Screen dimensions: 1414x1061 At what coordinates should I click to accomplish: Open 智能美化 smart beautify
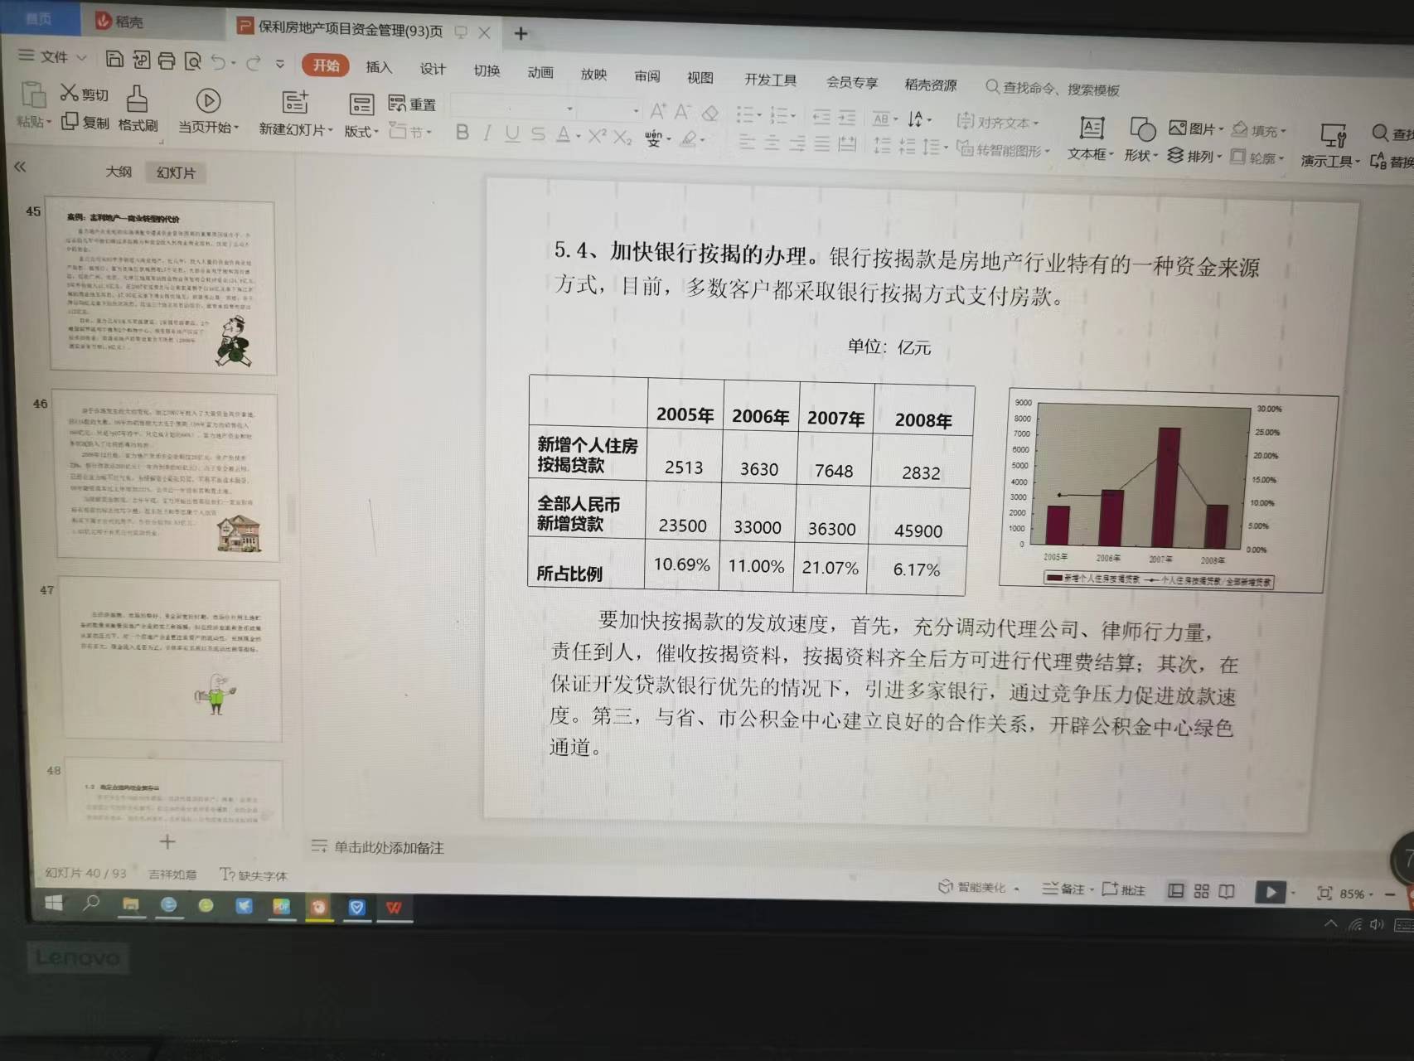tap(979, 887)
